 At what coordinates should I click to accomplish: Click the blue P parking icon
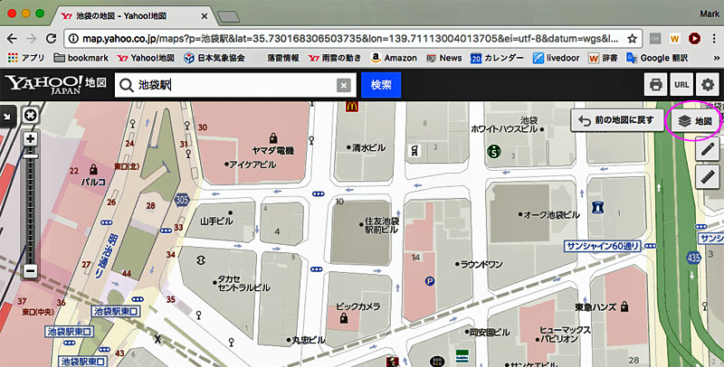[430, 280]
